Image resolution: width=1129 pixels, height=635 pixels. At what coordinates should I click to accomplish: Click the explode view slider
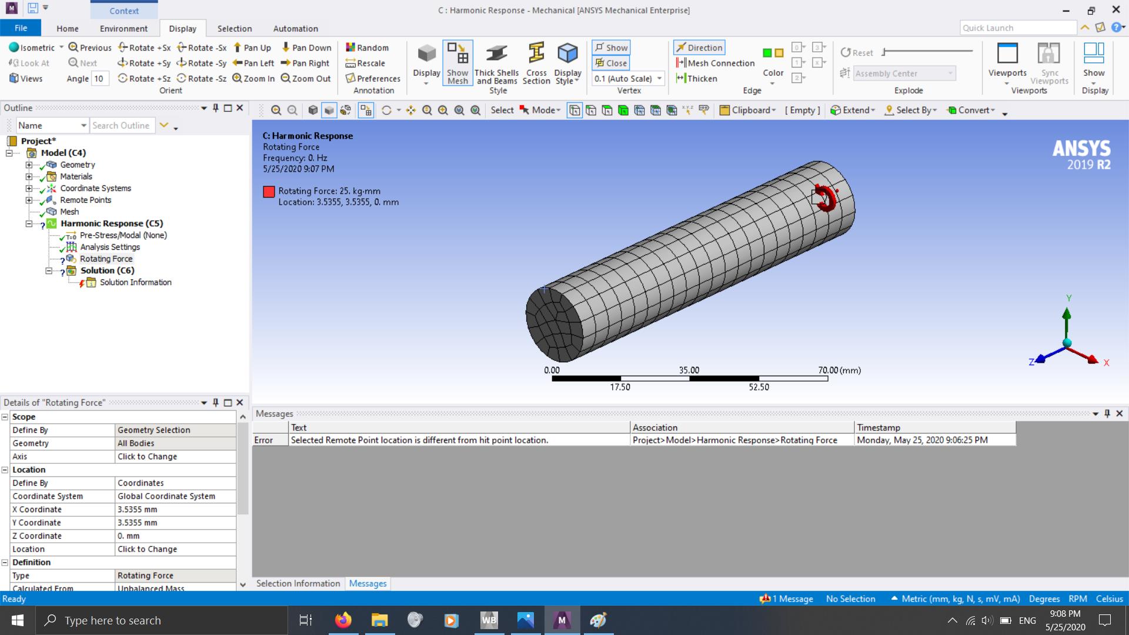927,52
